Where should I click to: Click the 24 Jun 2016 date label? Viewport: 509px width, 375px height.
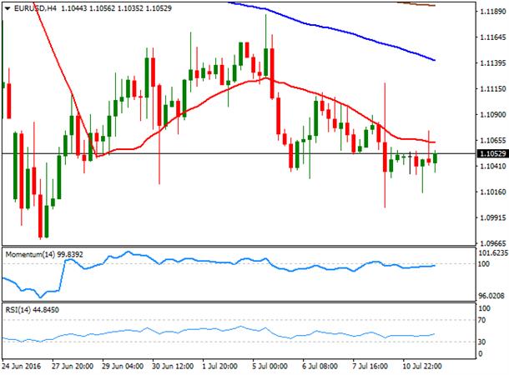22,366
